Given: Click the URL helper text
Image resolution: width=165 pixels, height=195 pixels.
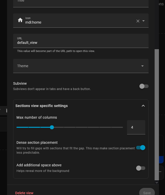Looking at the screenshot, I should tap(56, 51).
